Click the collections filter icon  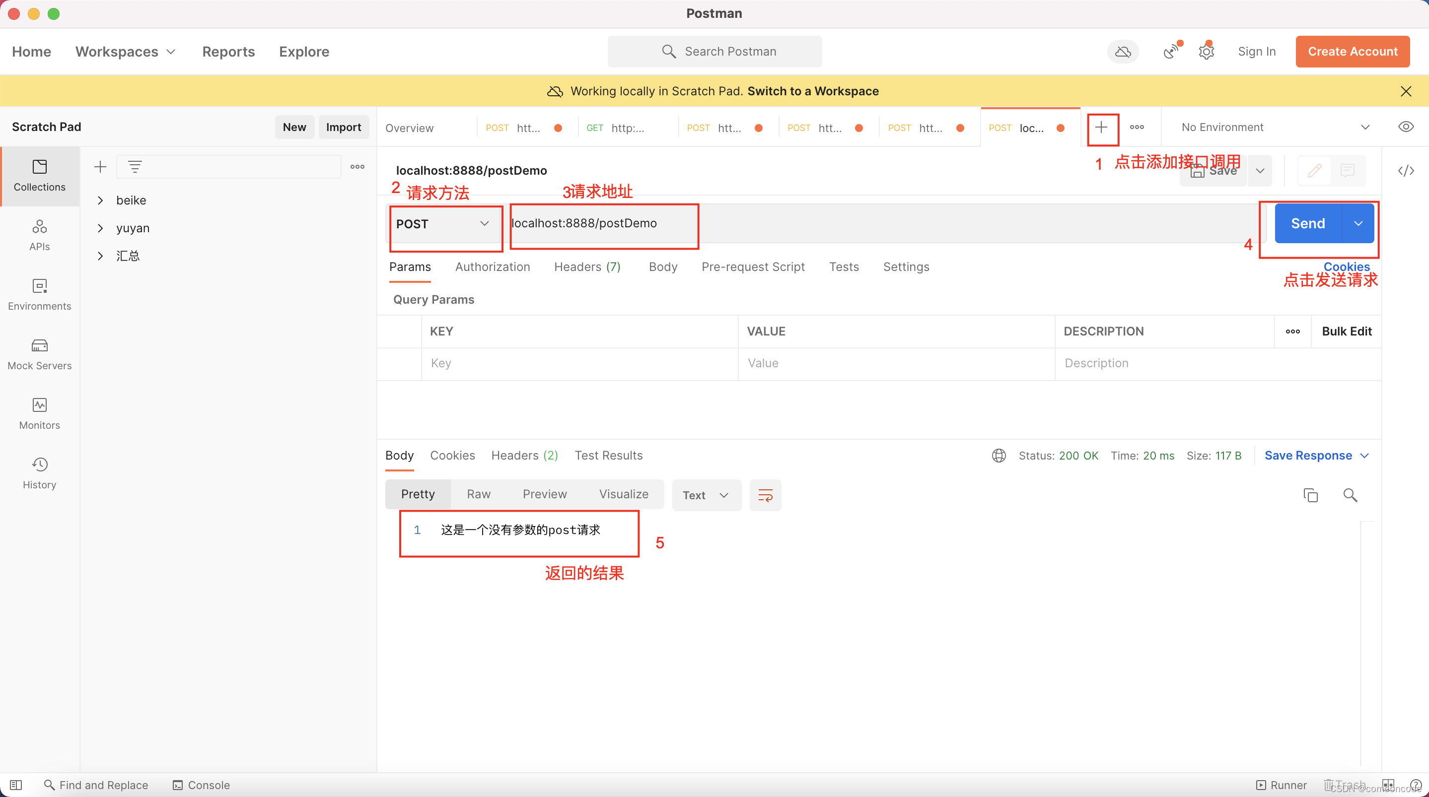[x=135, y=166]
